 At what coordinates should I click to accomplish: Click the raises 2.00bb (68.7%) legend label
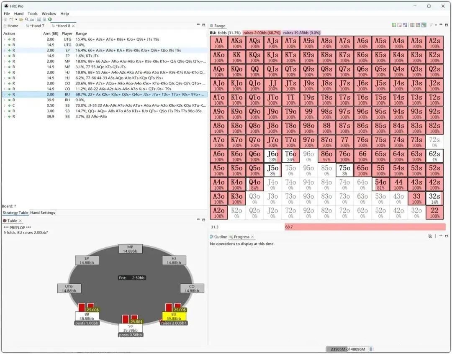[x=262, y=33]
